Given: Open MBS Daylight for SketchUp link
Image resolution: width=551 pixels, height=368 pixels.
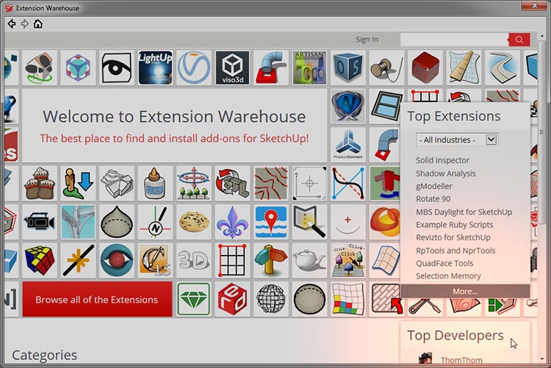Looking at the screenshot, I should 464,212.
